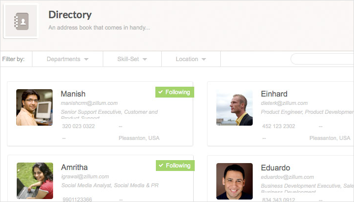Image resolution: width=354 pixels, height=202 pixels.
Task: Email manishcrm@zillum.com
Action: point(89,103)
